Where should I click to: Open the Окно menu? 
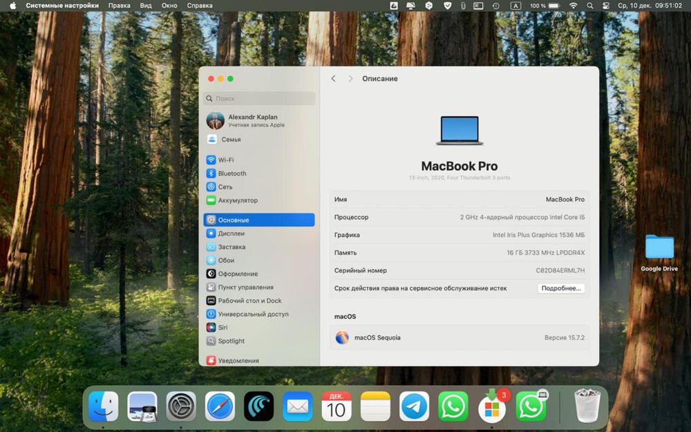point(169,6)
